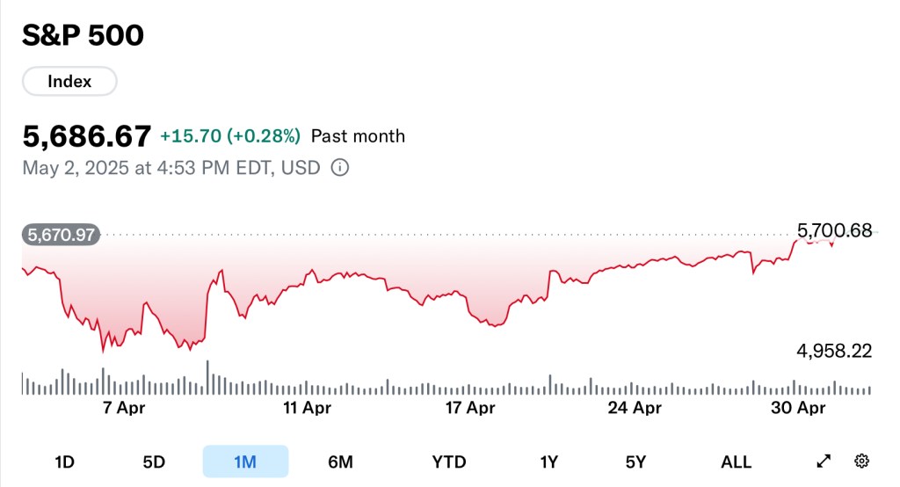Click the S&P 500 title
The height and width of the screenshot is (487, 900).
tap(83, 35)
